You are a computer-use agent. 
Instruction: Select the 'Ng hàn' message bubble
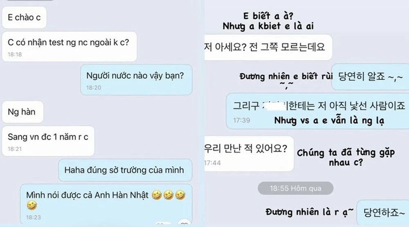coord(22,112)
